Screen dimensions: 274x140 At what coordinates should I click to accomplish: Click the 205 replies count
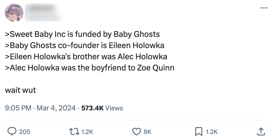click(25, 132)
